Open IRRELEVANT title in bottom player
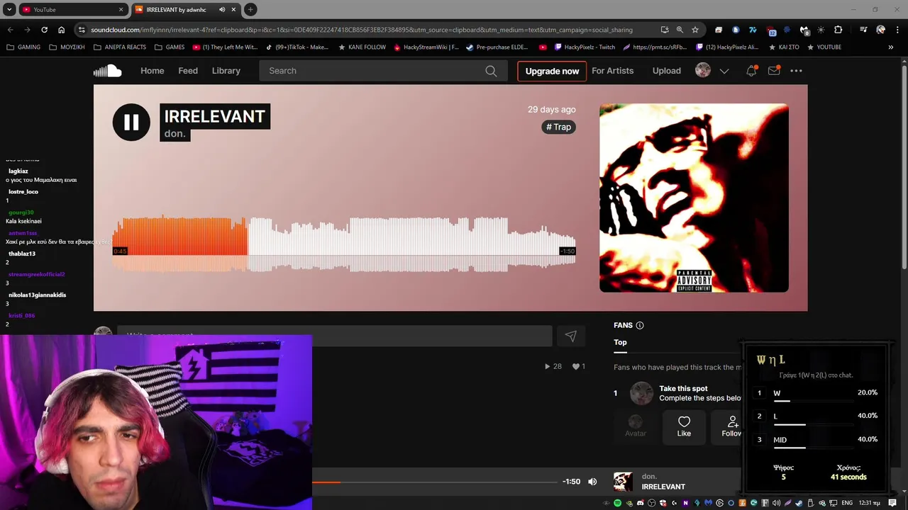 pyautogui.click(x=663, y=487)
